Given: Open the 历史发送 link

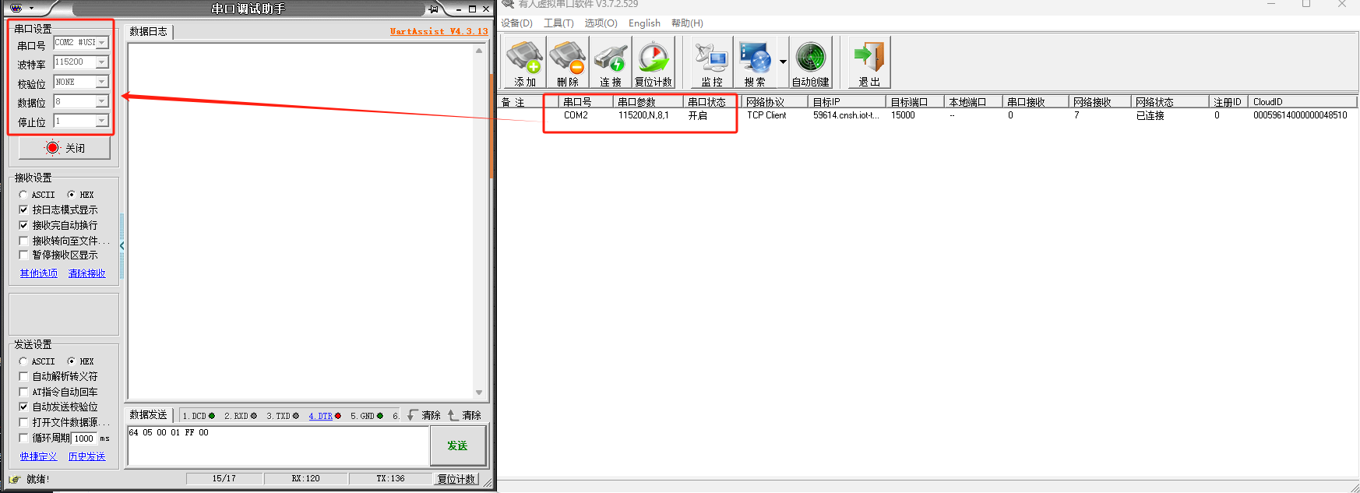Looking at the screenshot, I should 86,456.
